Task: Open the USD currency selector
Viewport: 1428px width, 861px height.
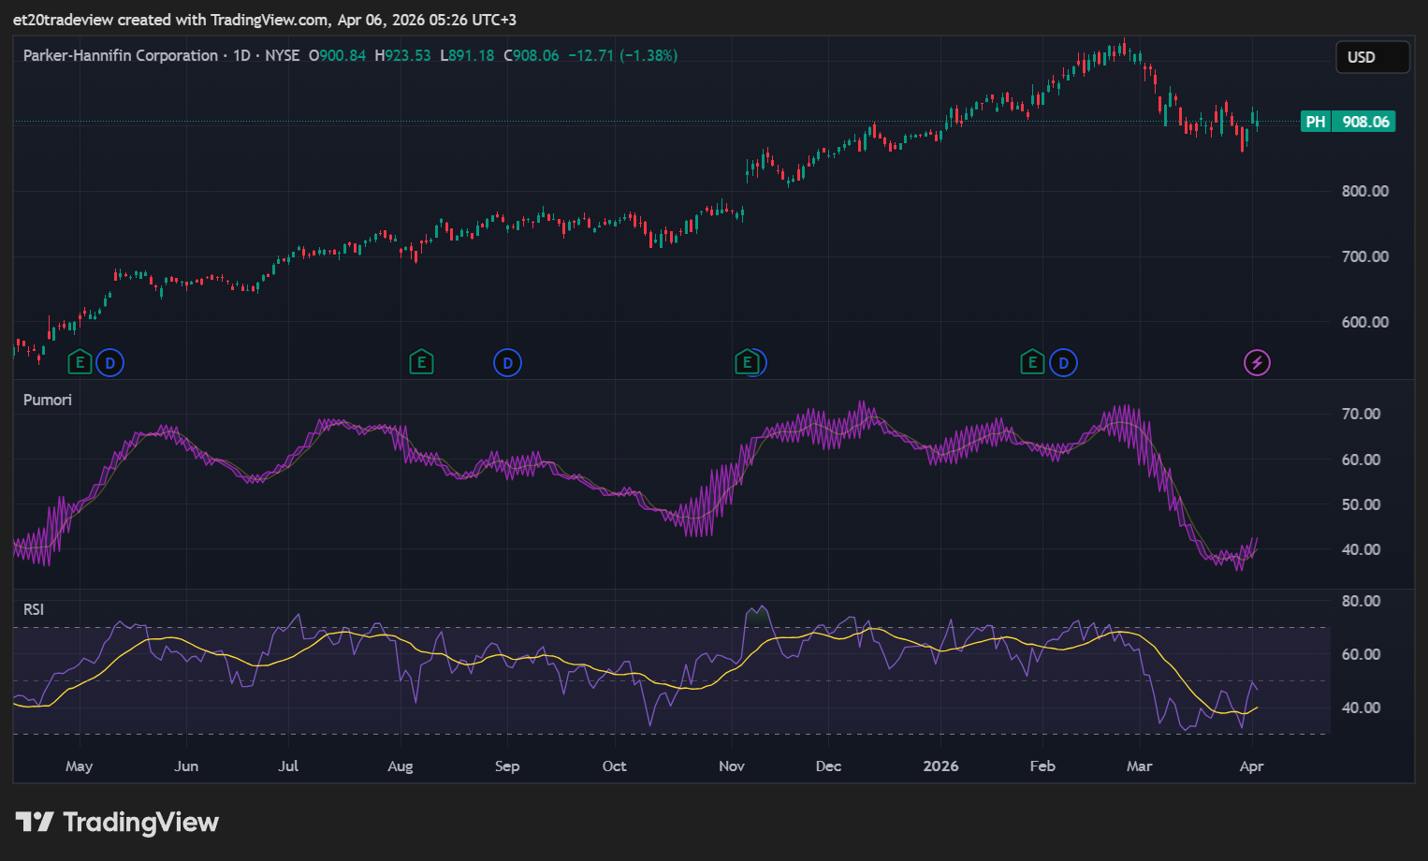Action: pyautogui.click(x=1372, y=57)
